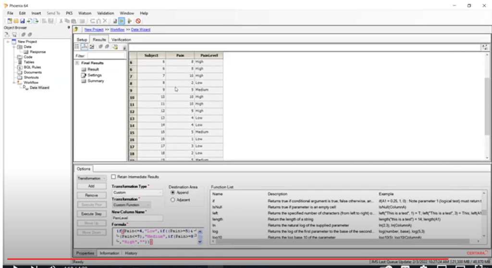The image size is (492, 268).
Task: Click the New Project node icon
Action: pos(14,41)
